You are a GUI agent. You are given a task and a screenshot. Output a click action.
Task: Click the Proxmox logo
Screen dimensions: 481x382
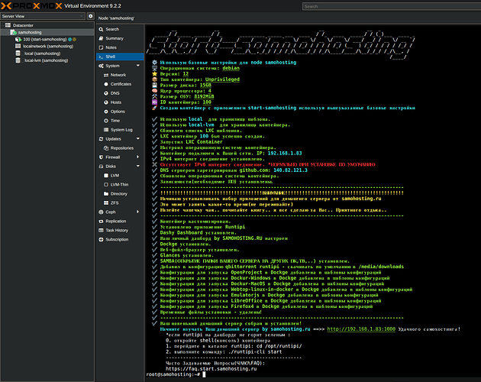click(x=31, y=6)
